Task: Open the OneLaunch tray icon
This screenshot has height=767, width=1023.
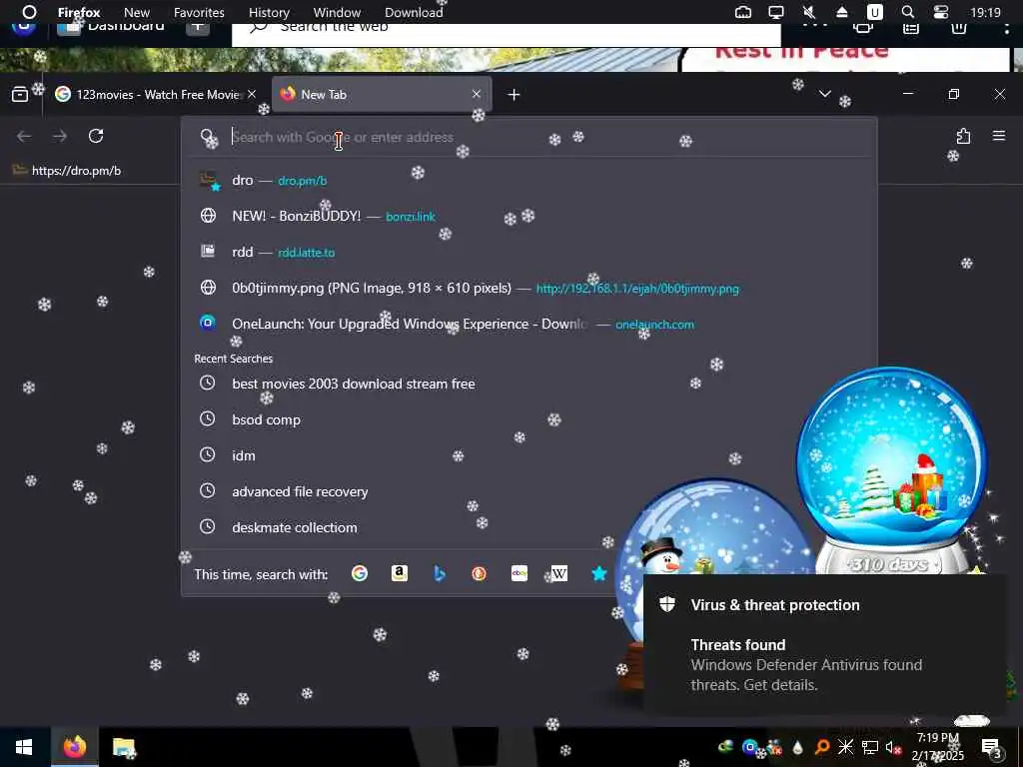Action: click(x=749, y=747)
